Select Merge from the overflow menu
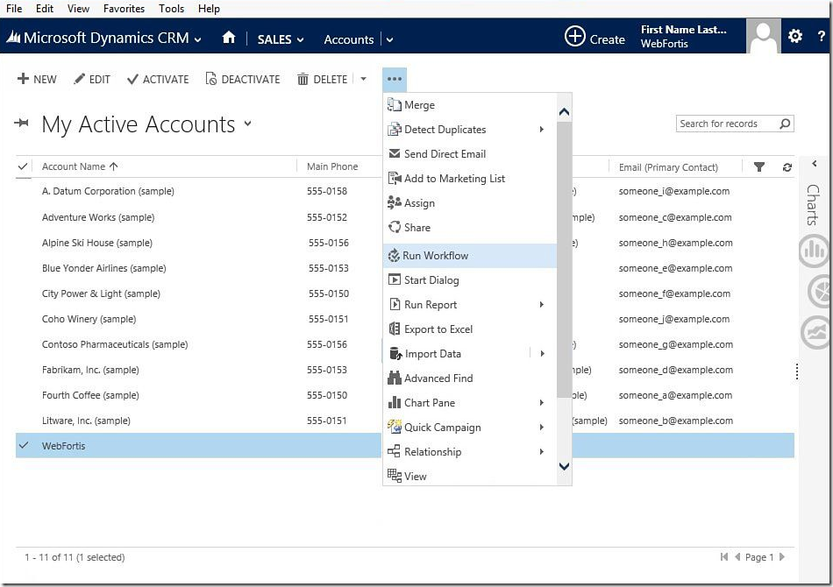The image size is (833, 587). [x=470, y=104]
